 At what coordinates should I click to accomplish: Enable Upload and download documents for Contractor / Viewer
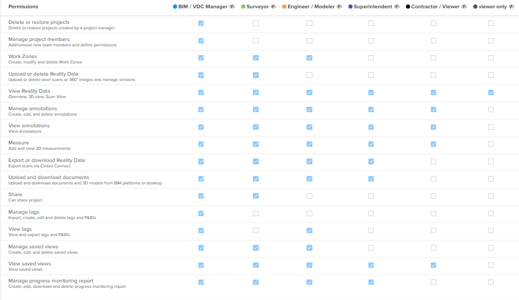[433, 179]
